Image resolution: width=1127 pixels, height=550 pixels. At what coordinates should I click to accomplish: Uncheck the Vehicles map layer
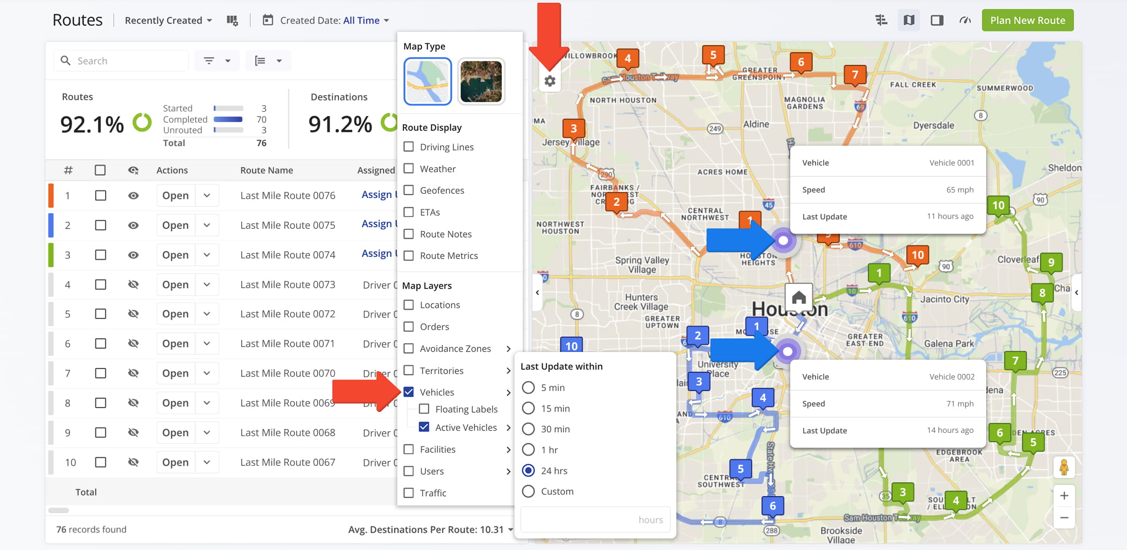point(409,392)
